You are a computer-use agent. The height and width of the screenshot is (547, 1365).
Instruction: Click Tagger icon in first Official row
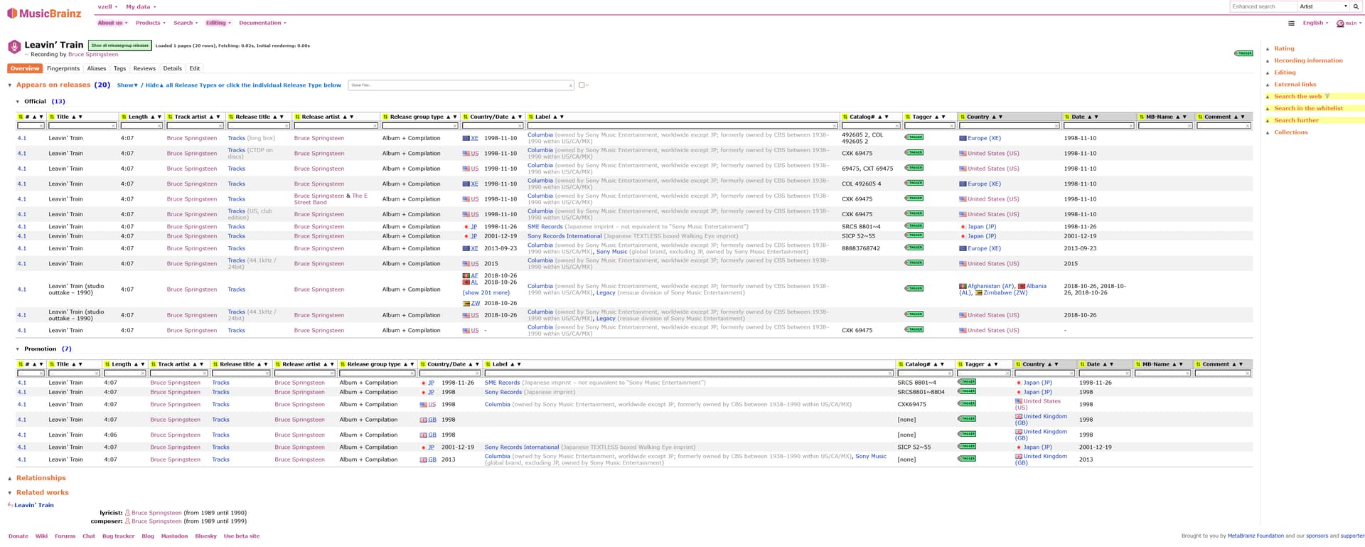914,137
